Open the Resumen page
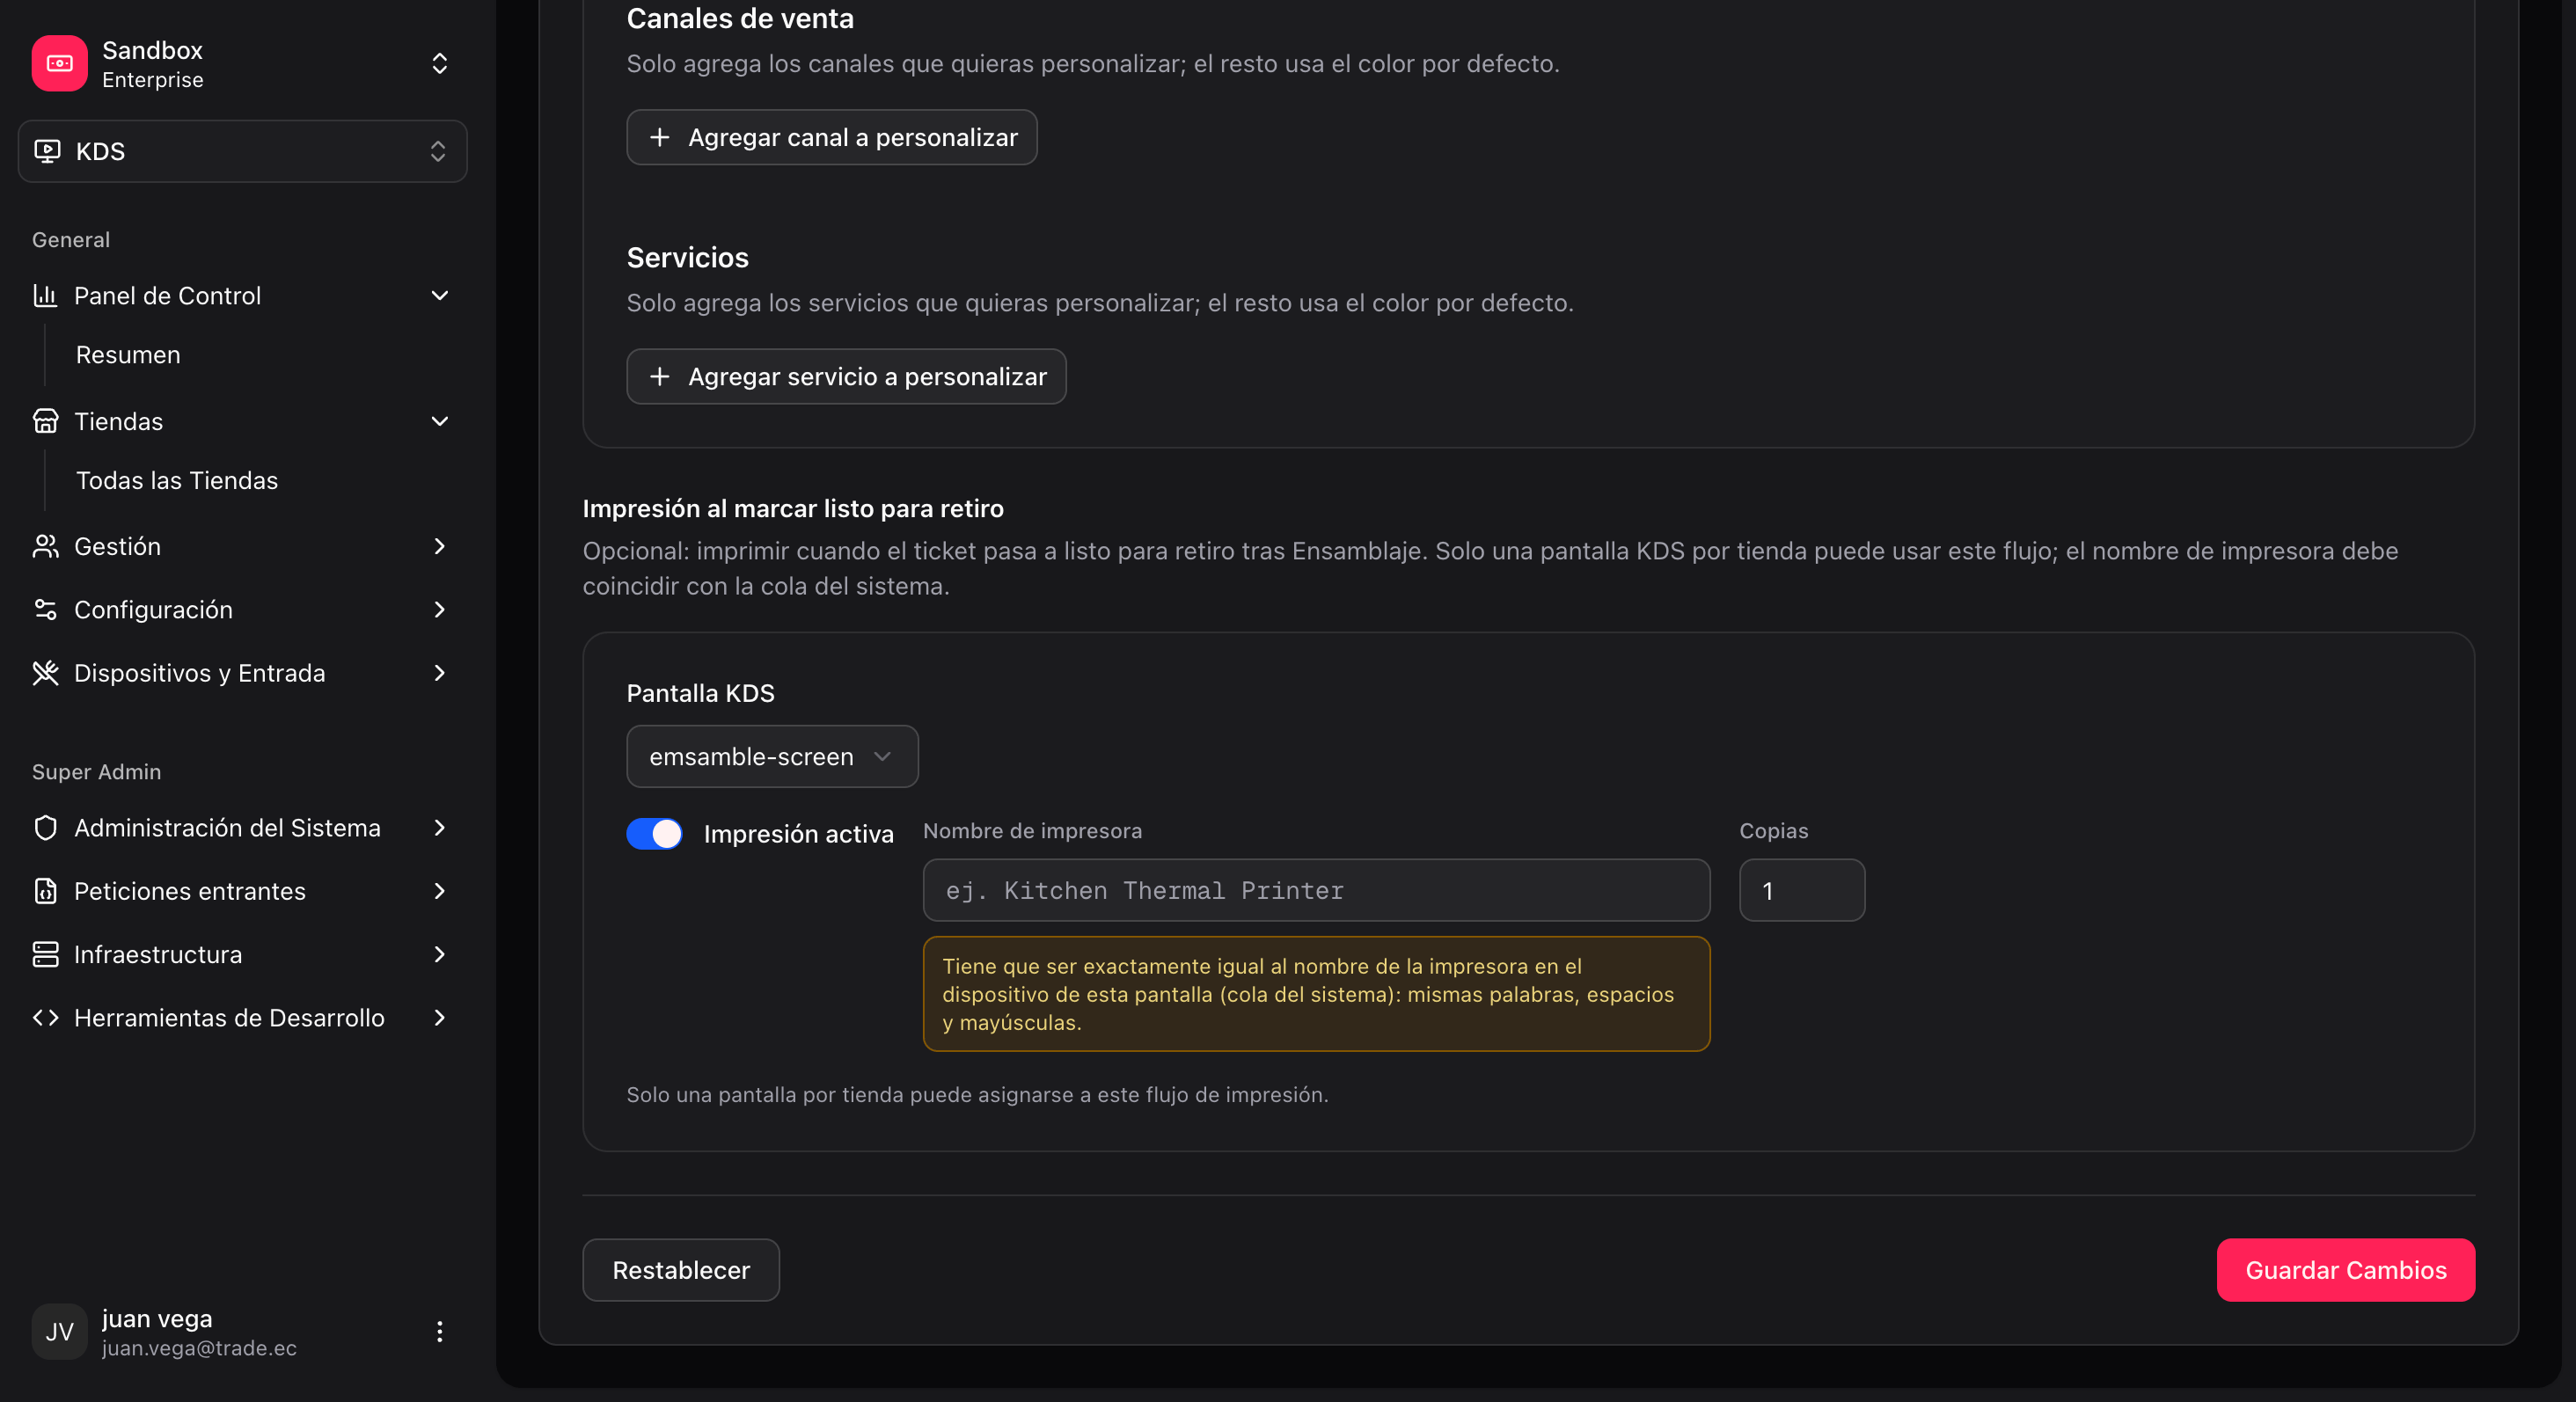2576x1402 pixels. tap(128, 355)
